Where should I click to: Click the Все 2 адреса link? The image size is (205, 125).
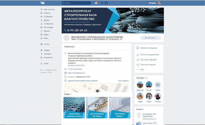124,81
